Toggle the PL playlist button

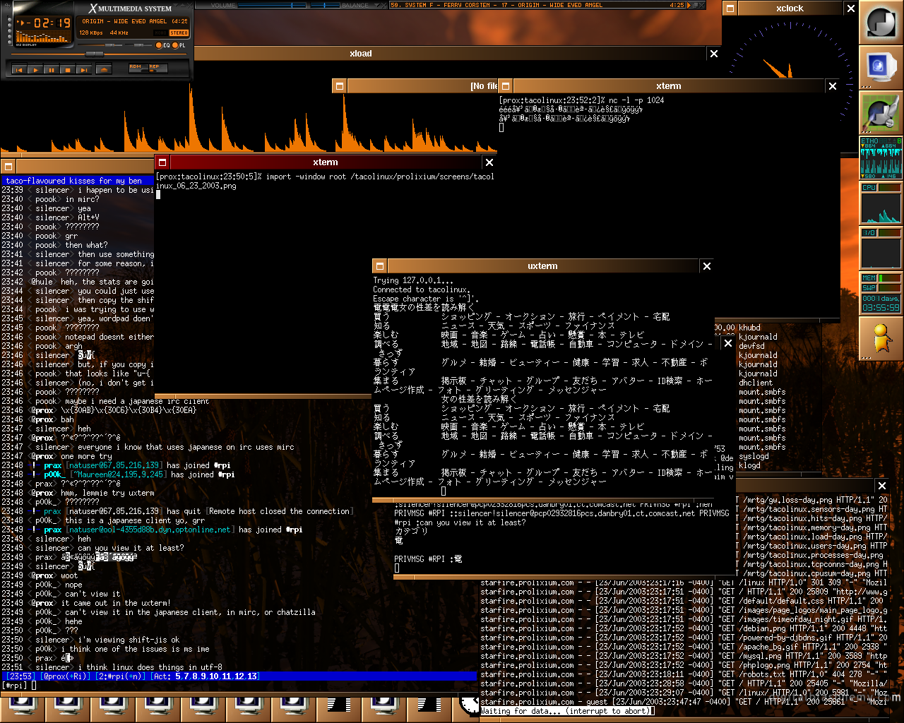coord(179,45)
